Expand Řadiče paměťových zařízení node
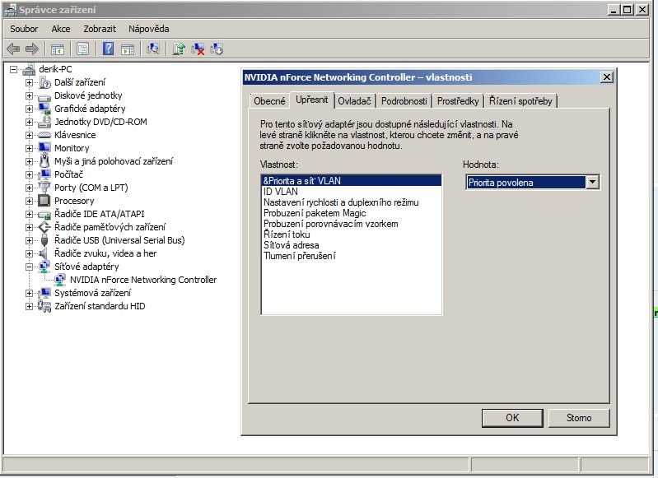Viewport: 658px width, 478px height. pos(29,227)
